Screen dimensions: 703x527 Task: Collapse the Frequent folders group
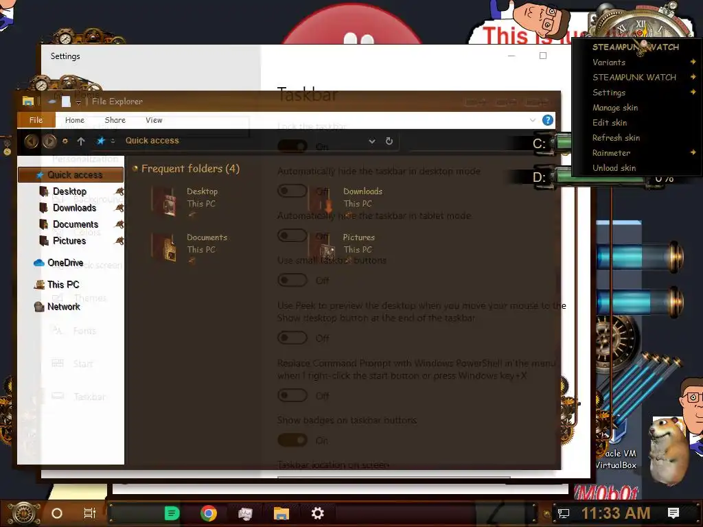(135, 169)
